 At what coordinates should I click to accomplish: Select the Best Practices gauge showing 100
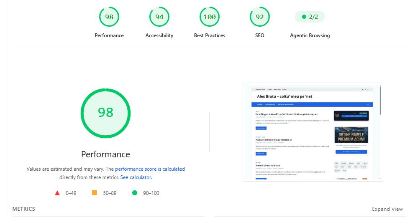pyautogui.click(x=210, y=17)
